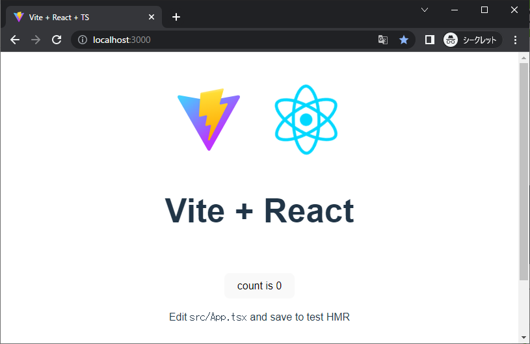Click the Vite + React heading
This screenshot has height=344, width=530.
[x=259, y=211]
